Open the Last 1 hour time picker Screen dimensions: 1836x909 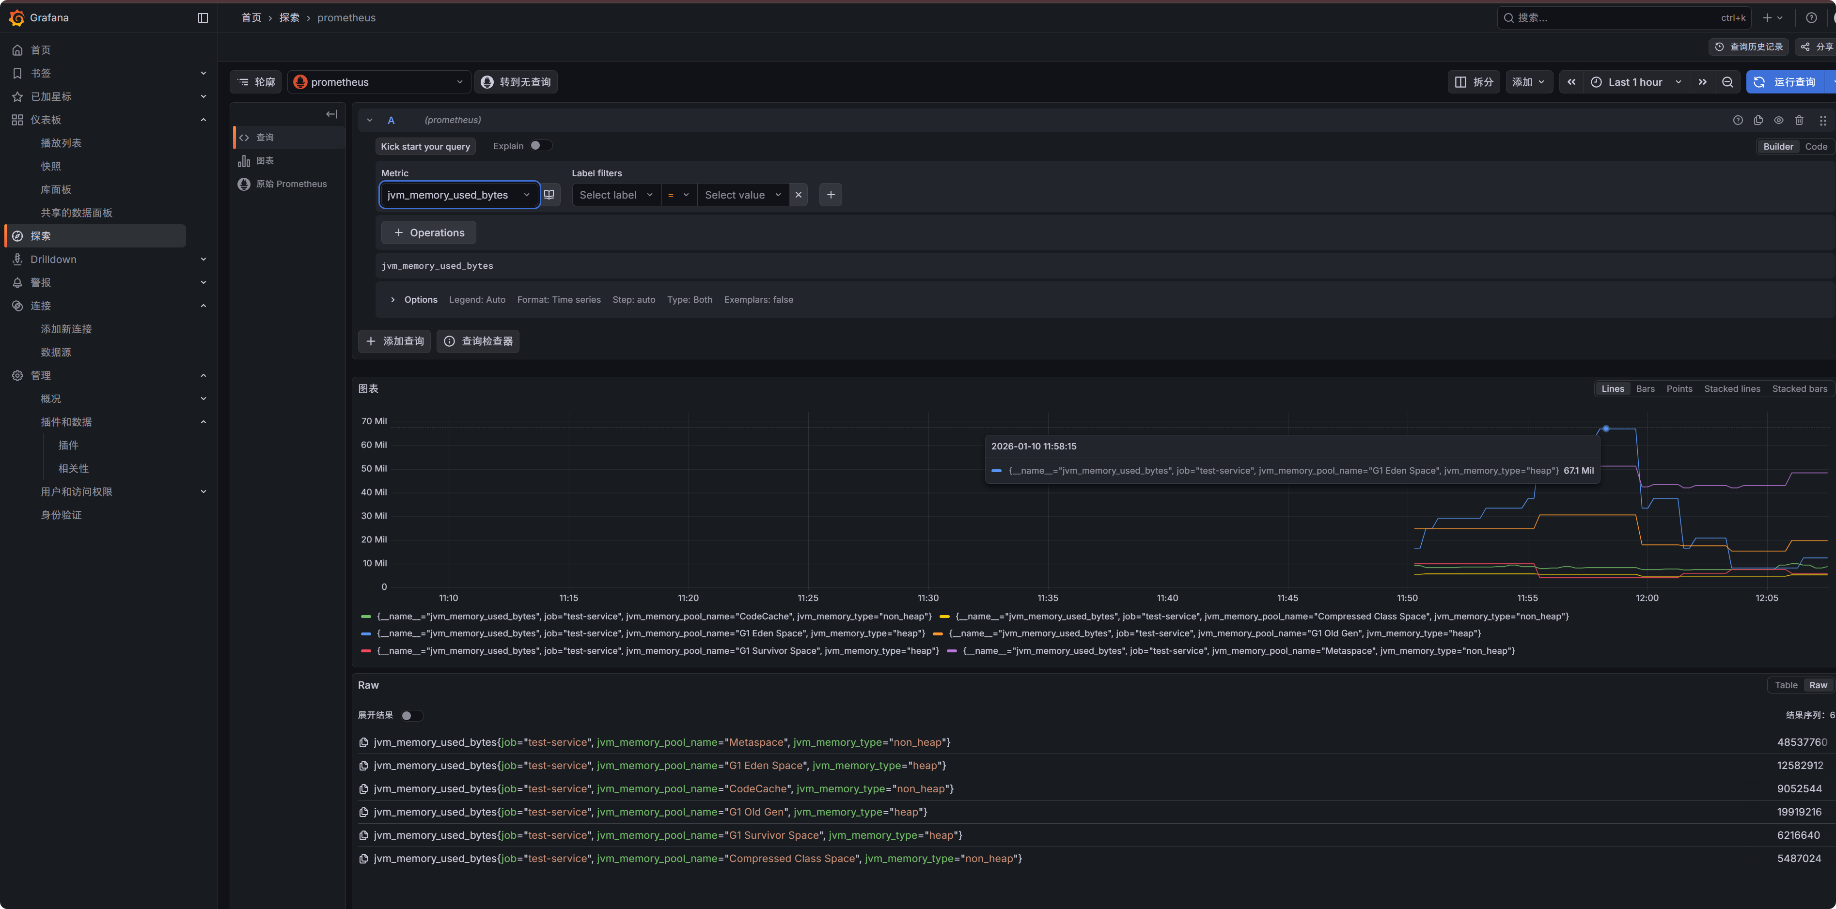point(1635,82)
